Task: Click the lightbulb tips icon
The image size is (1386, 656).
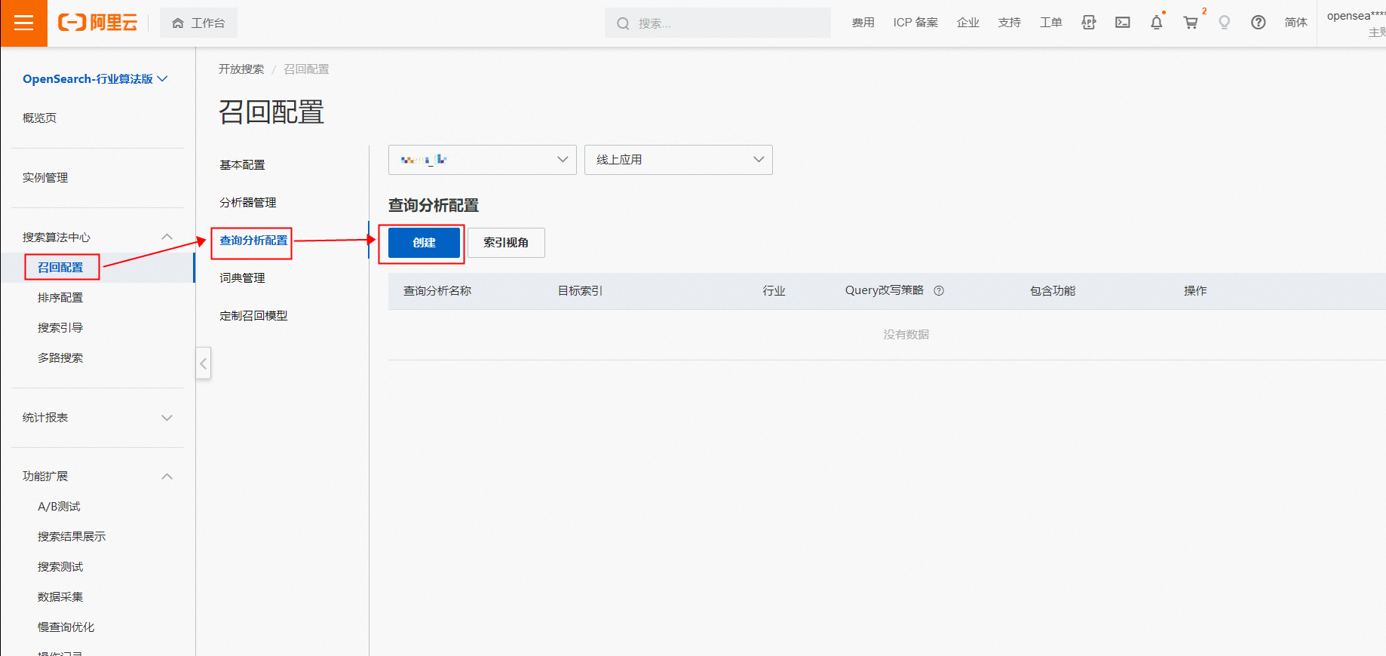Action: pos(1225,23)
